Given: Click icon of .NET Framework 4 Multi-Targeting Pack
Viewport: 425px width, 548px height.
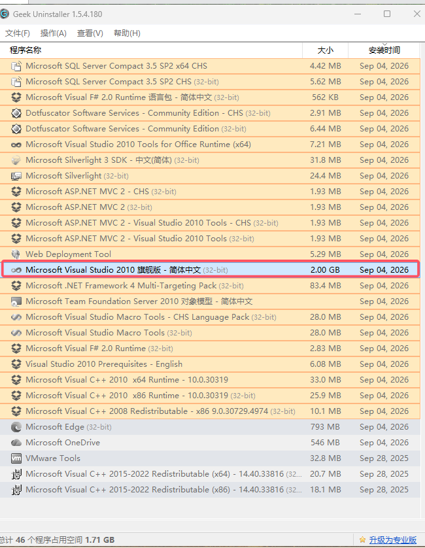Looking at the screenshot, I should click(x=16, y=286).
